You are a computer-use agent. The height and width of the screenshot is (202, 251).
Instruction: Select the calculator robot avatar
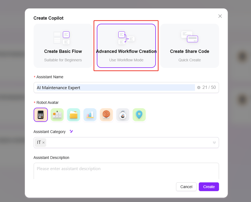pos(41,115)
